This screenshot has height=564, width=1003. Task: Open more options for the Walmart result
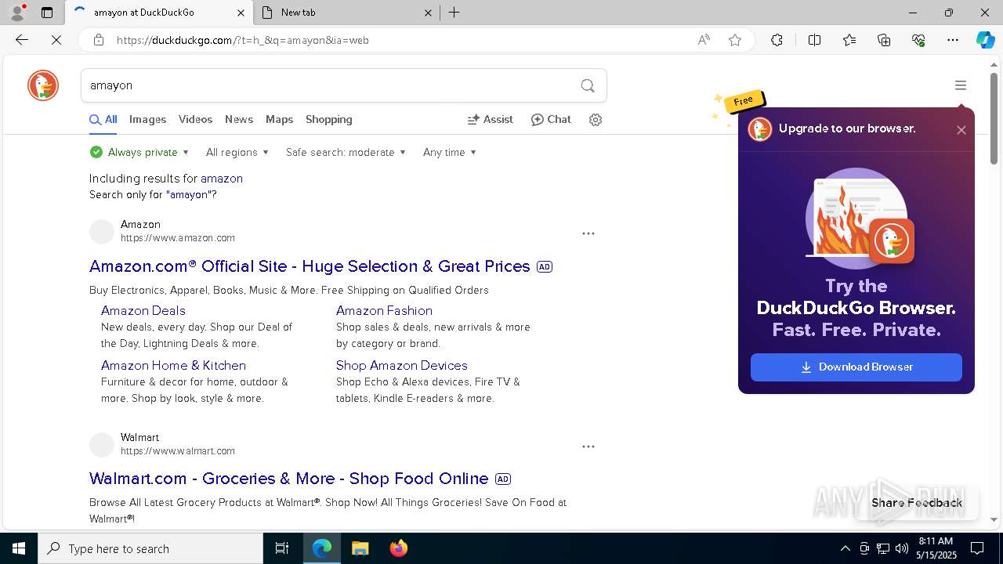[x=588, y=446]
